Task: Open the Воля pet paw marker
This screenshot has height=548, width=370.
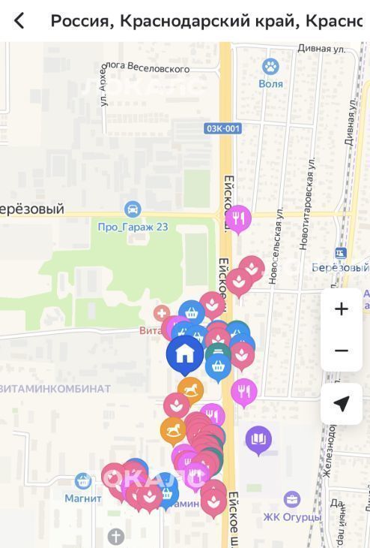Action: [x=270, y=66]
